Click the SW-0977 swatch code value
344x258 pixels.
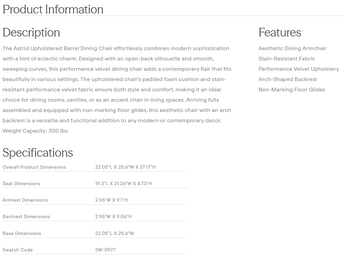[x=105, y=250]
